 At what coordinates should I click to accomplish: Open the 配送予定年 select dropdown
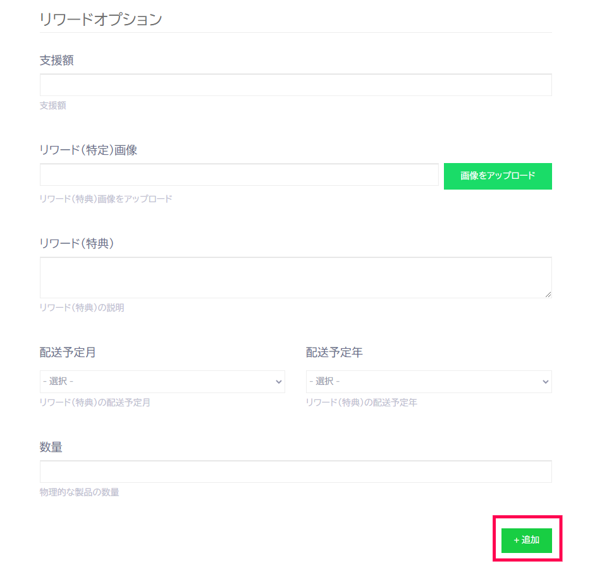(x=429, y=382)
